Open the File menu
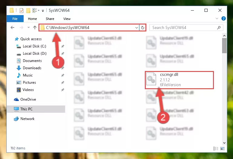233x159 pixels. 15,19
